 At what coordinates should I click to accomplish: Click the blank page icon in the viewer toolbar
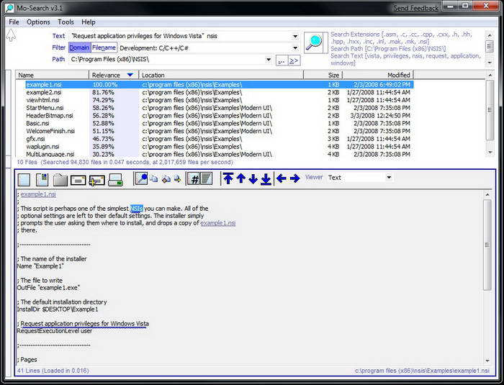pos(24,179)
